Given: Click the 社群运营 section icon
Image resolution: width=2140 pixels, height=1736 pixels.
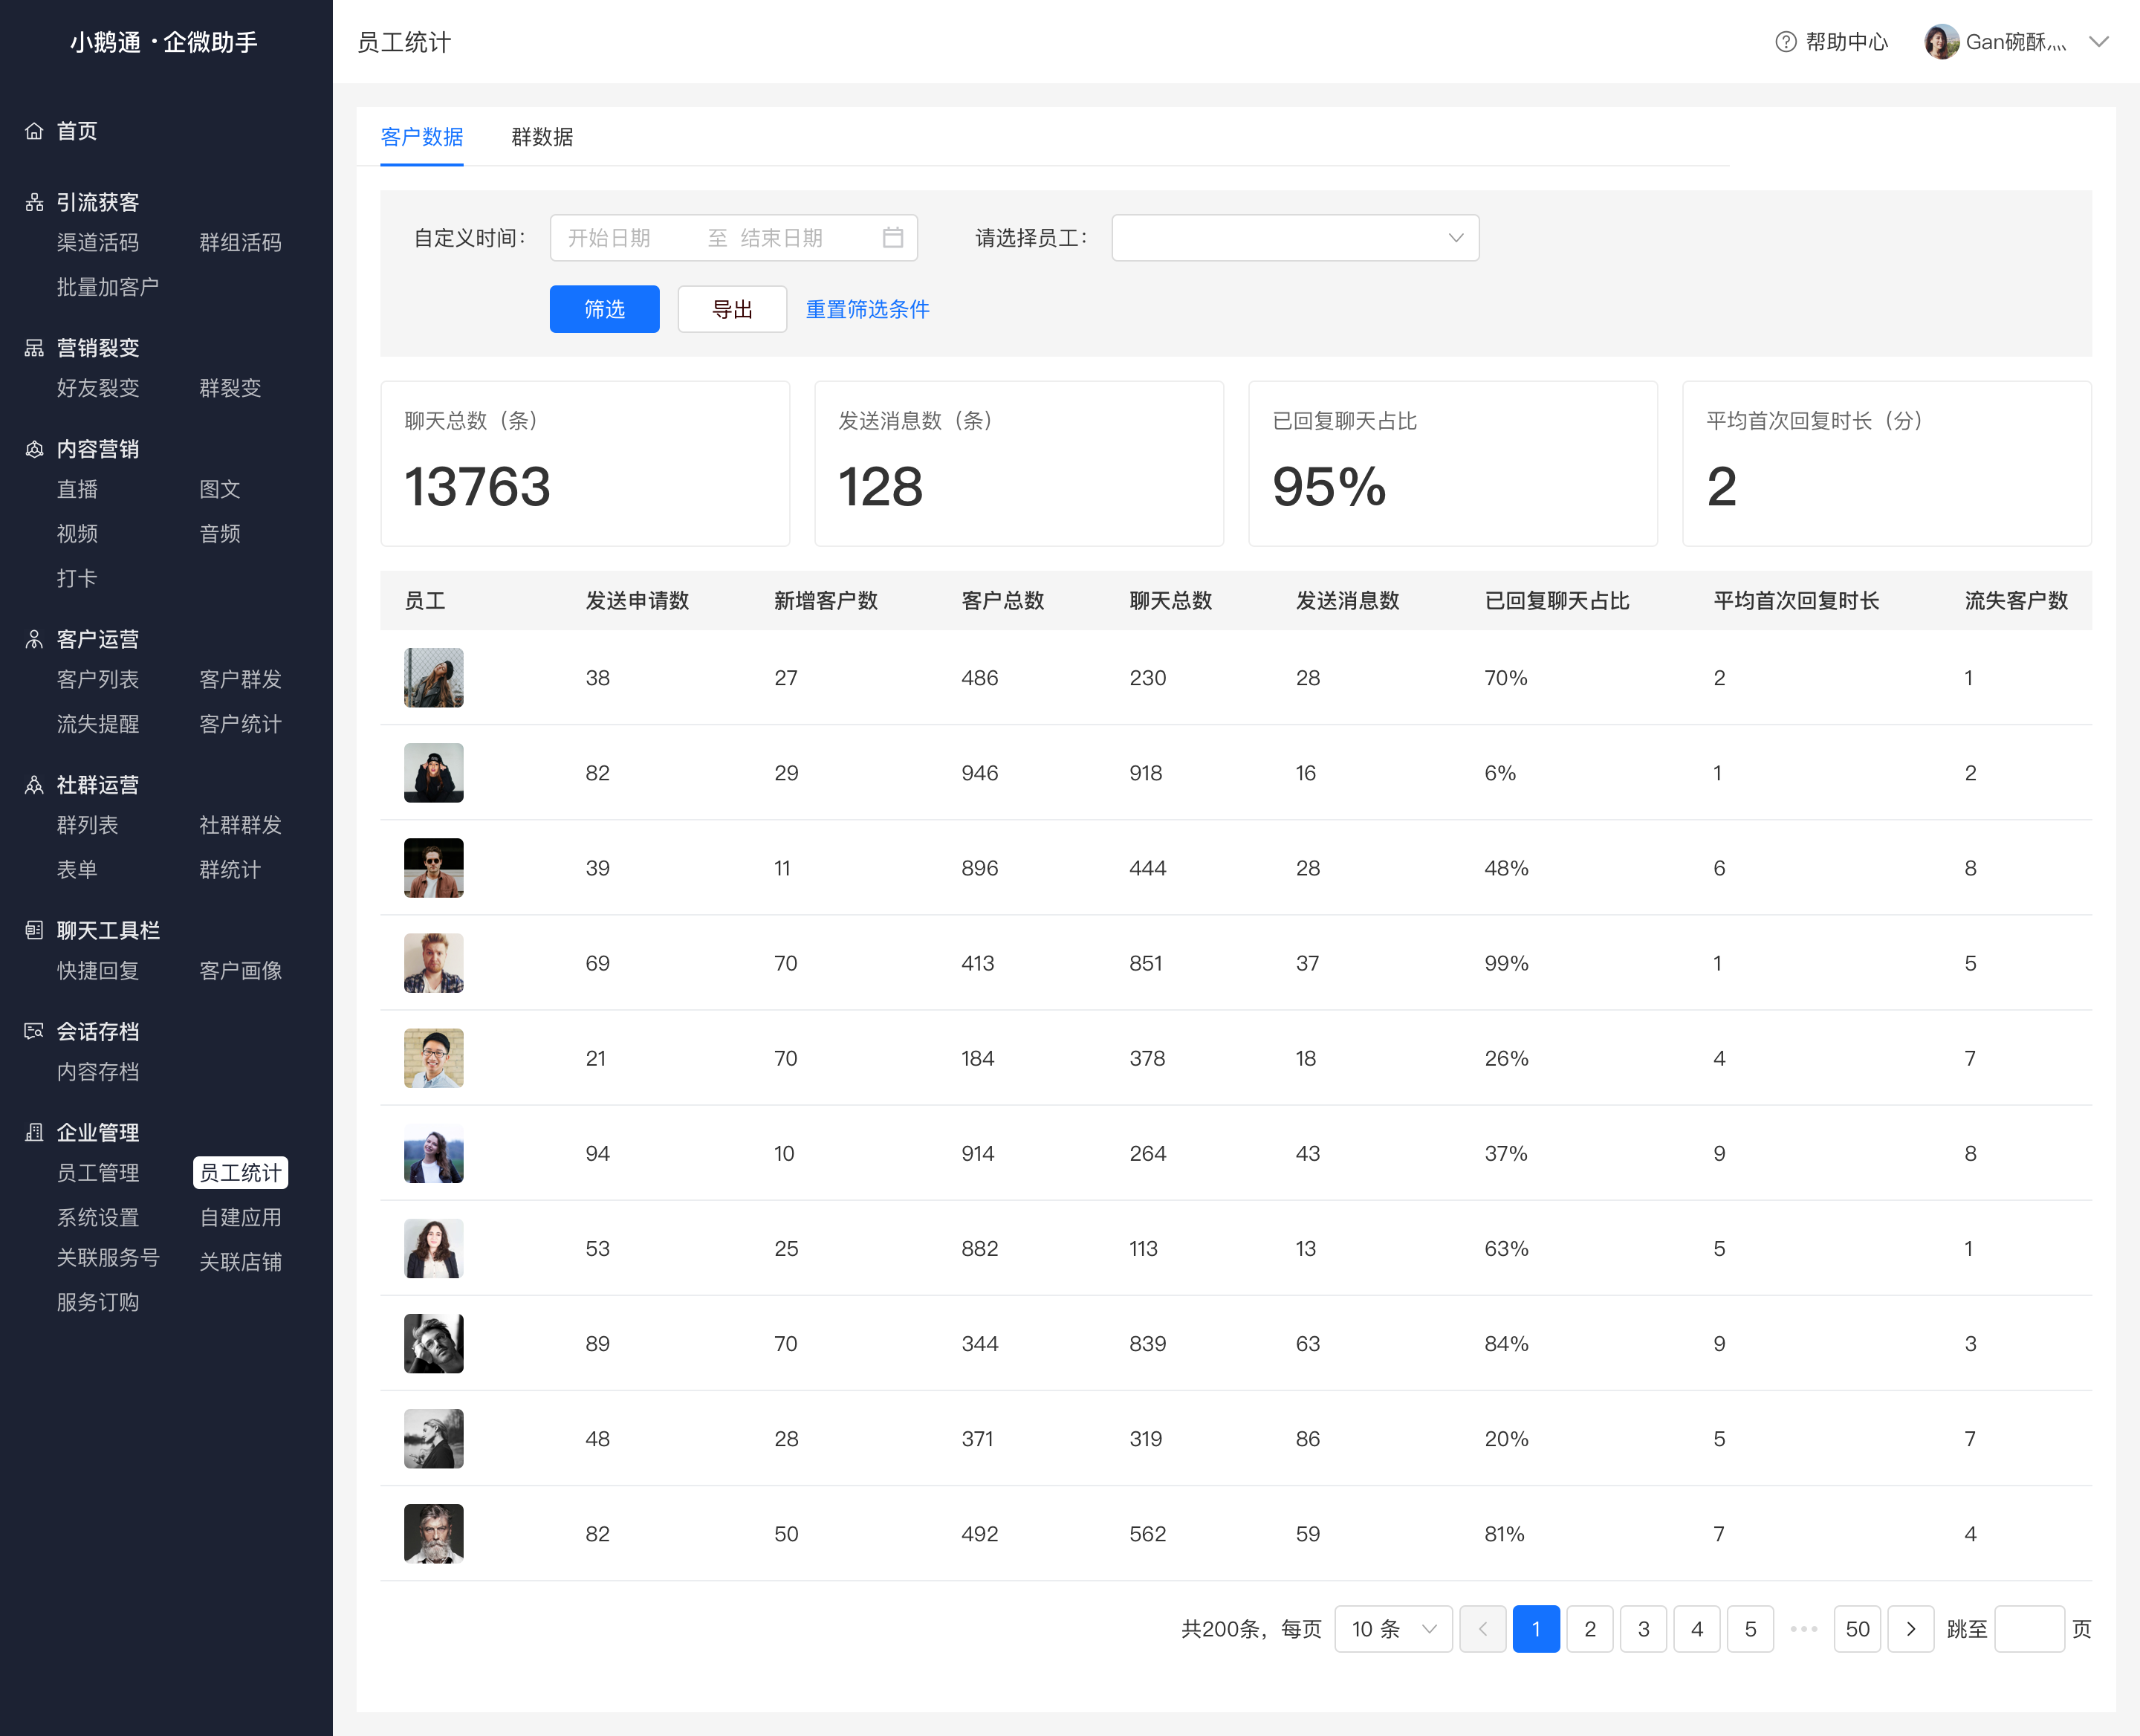Looking at the screenshot, I should click(x=34, y=785).
